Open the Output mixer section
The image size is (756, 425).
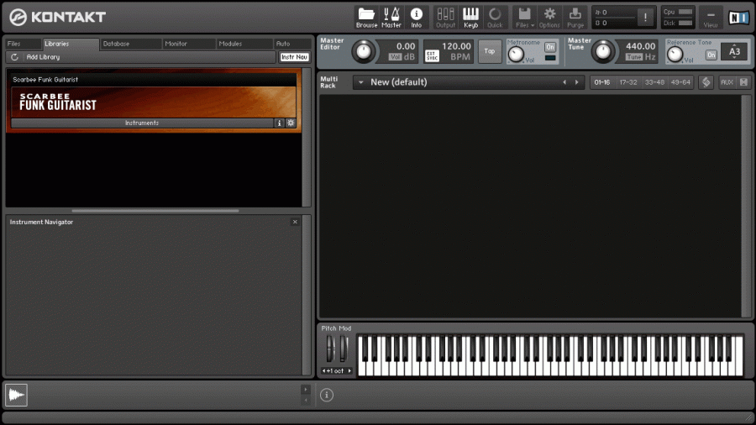[x=445, y=18]
